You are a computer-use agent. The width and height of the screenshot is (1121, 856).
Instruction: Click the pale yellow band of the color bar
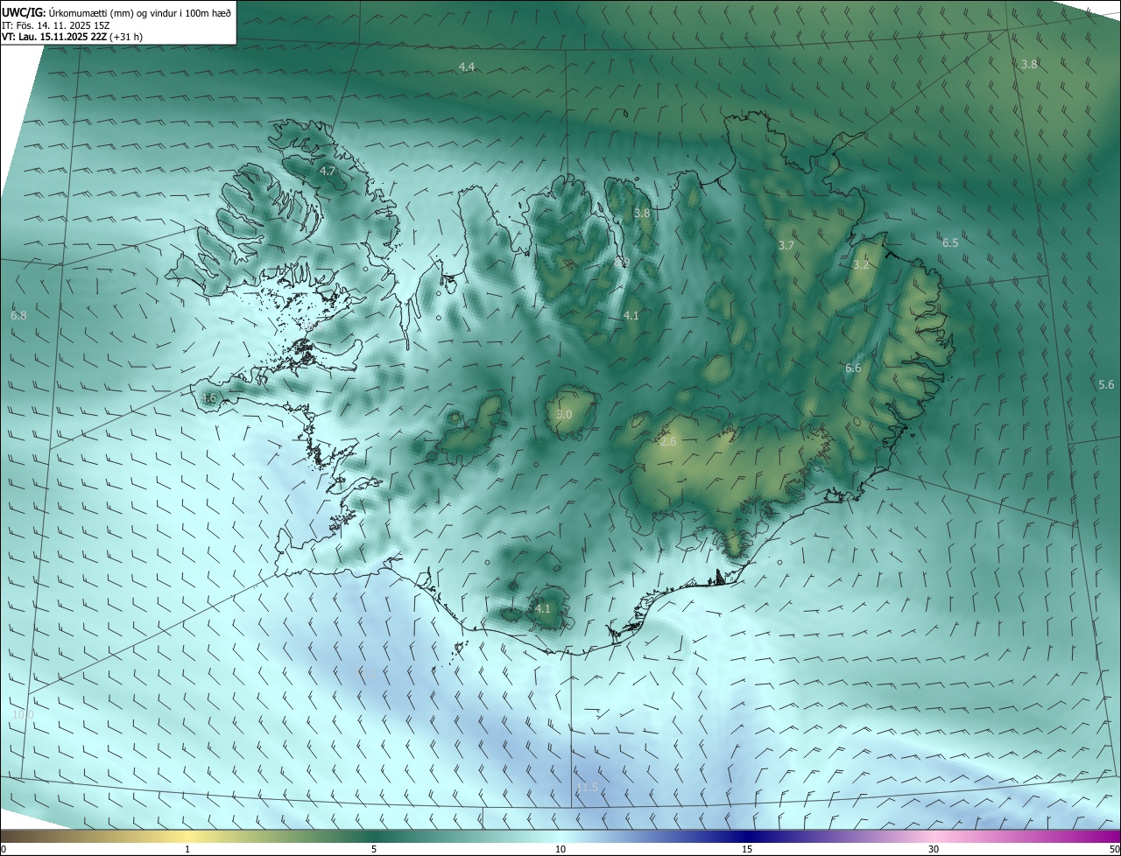click(x=188, y=836)
